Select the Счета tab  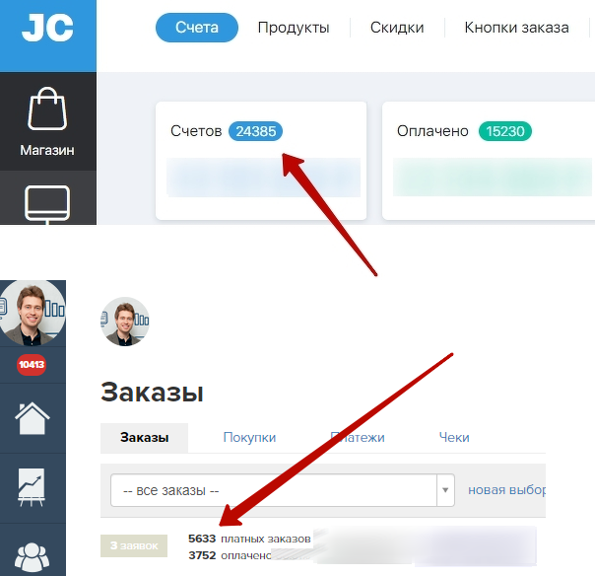197,28
